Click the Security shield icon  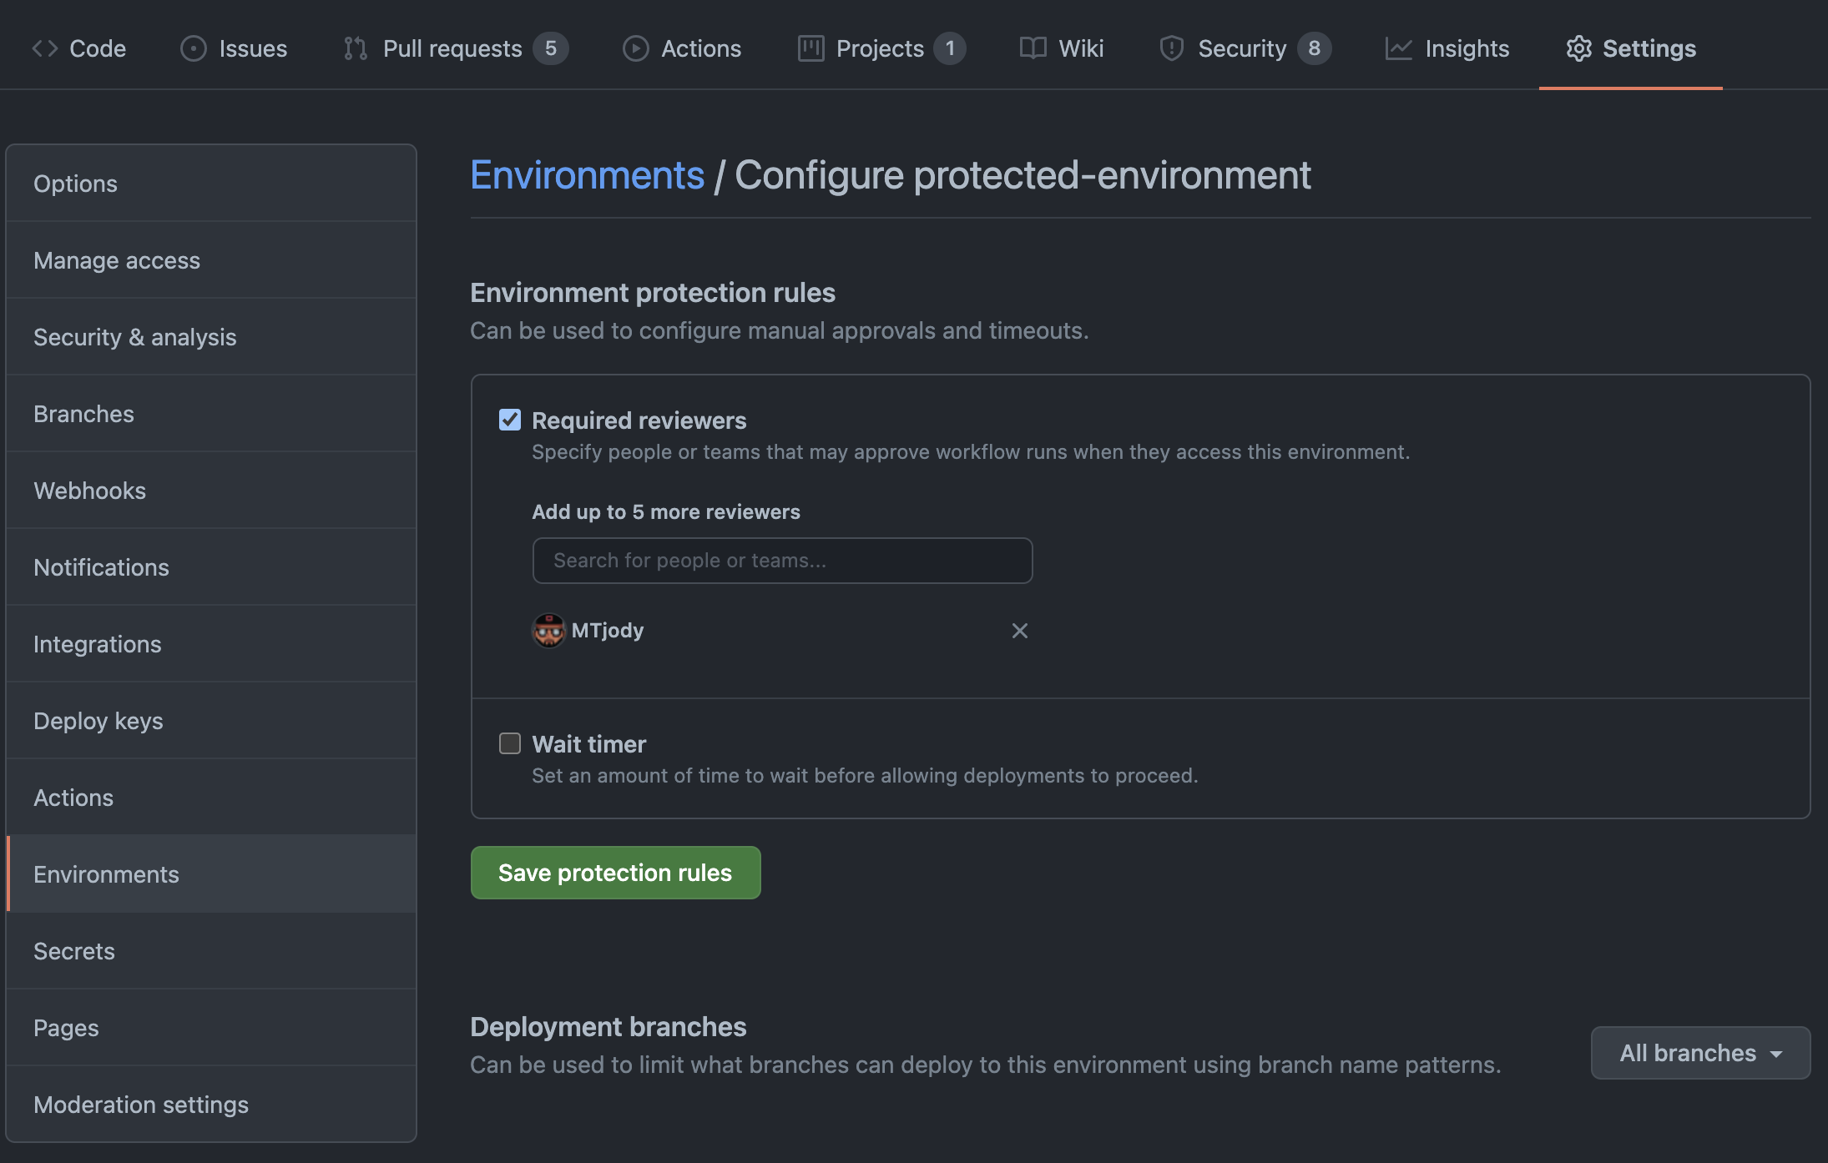coord(1171,48)
